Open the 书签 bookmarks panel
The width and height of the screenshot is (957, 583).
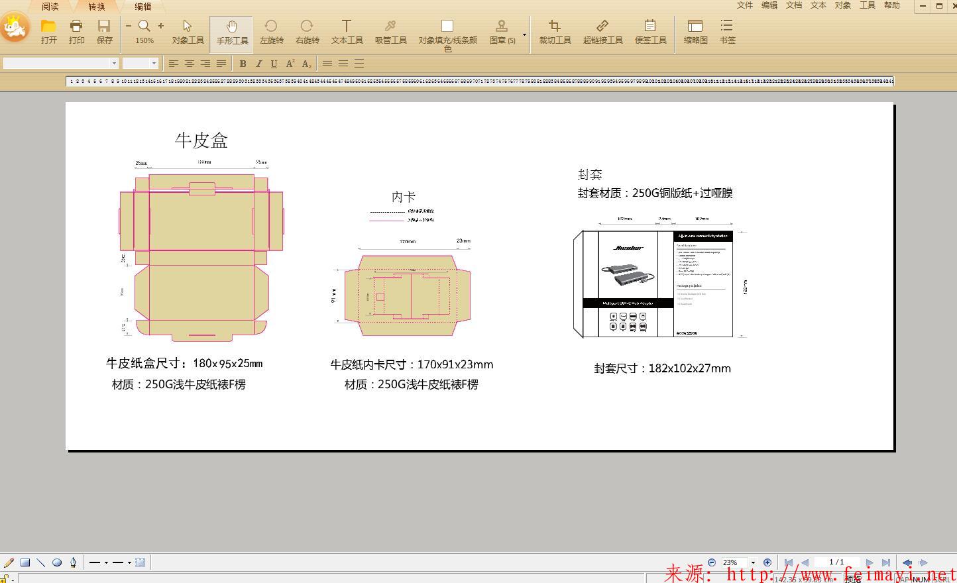(727, 32)
